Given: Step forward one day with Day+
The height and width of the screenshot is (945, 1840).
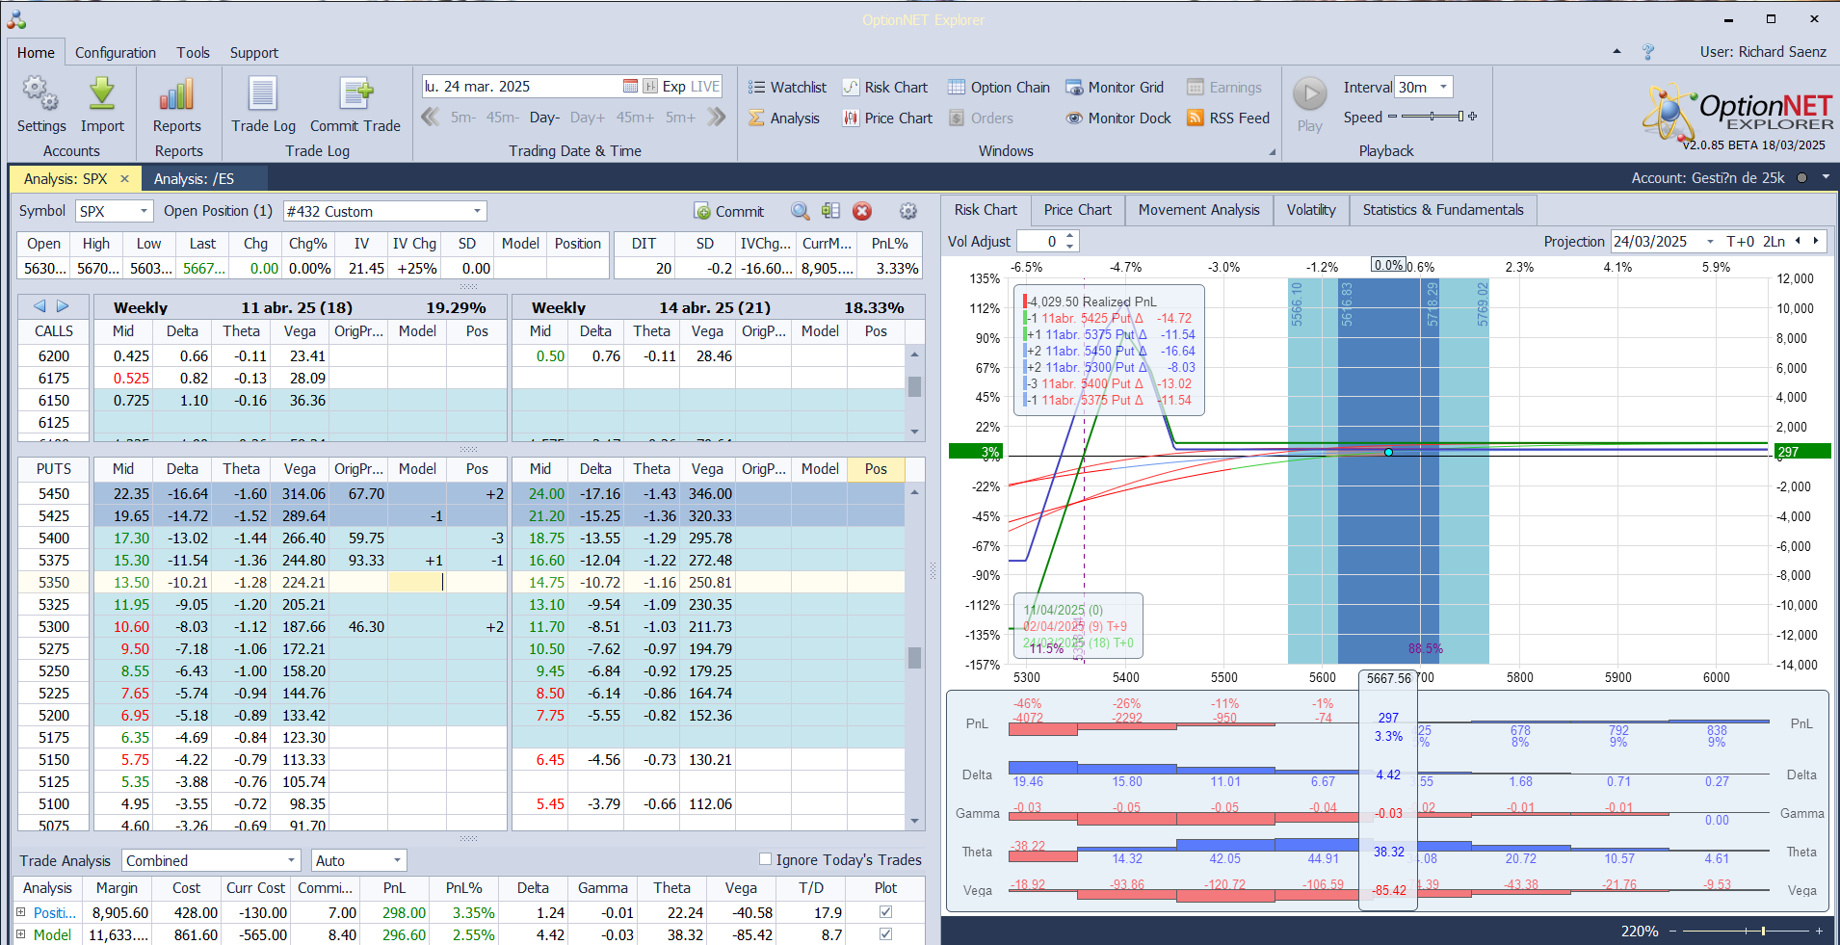Looking at the screenshot, I should click(x=588, y=118).
